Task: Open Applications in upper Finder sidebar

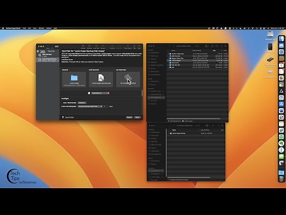Action: pyautogui.click(x=155, y=53)
